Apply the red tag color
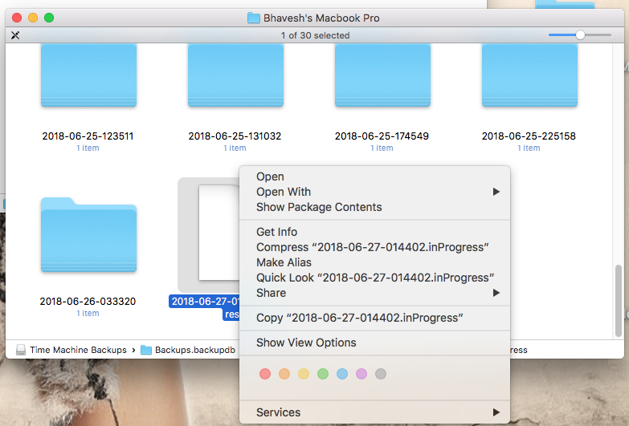This screenshot has width=629, height=426. pos(265,374)
